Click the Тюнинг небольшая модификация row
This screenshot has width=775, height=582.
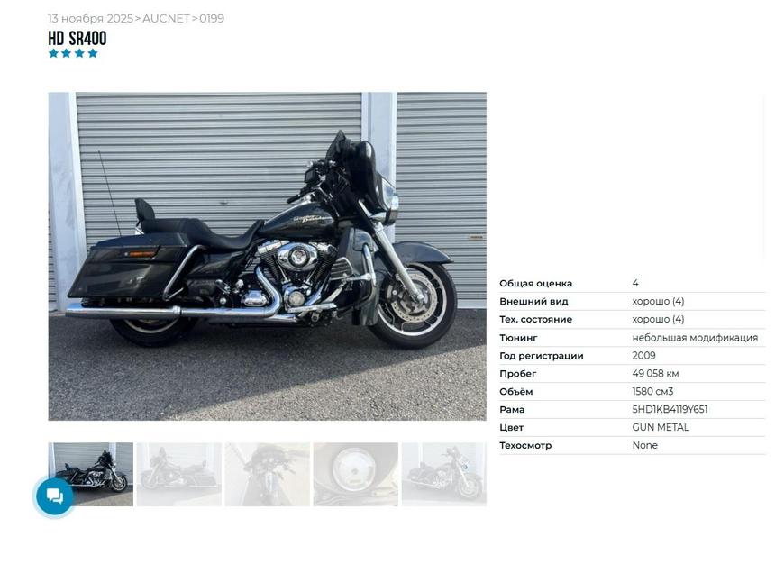coord(632,338)
